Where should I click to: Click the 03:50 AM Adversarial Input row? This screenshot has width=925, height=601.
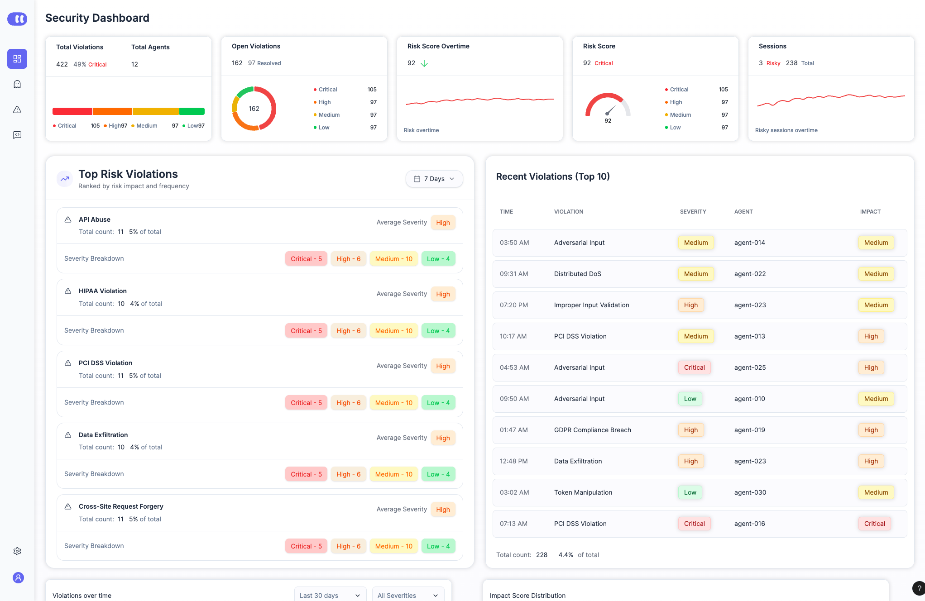[x=700, y=243]
